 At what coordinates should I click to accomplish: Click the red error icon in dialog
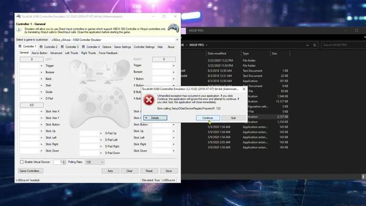(x=149, y=100)
